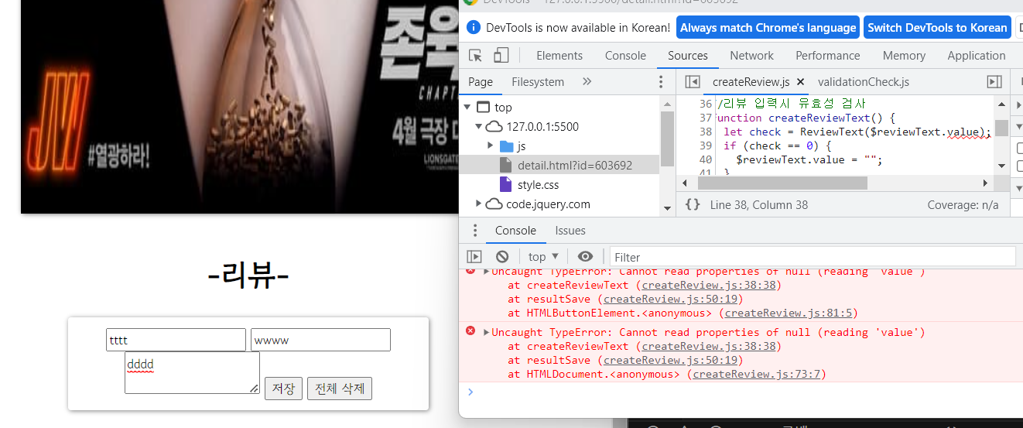Screen dimensions: 1023x428
Task: Select style.css in the file tree
Action: [538, 185]
